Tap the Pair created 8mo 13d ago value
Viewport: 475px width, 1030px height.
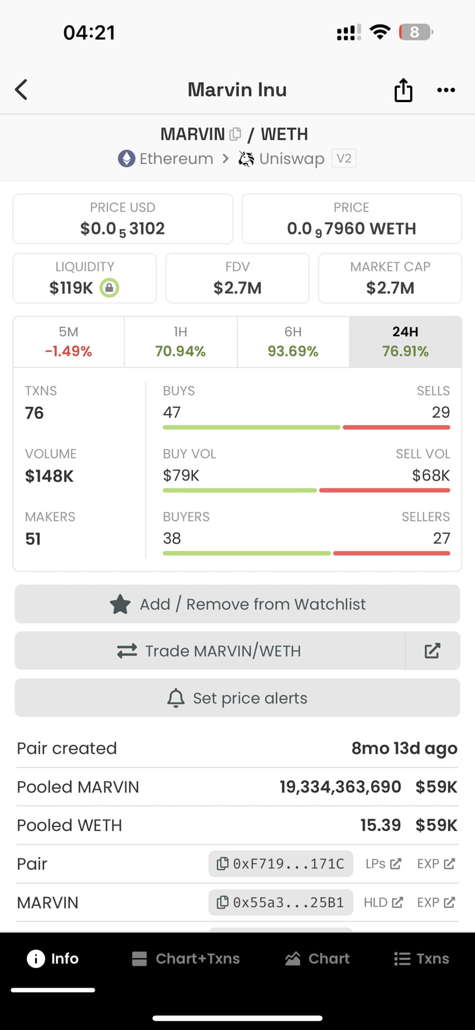pyautogui.click(x=404, y=748)
